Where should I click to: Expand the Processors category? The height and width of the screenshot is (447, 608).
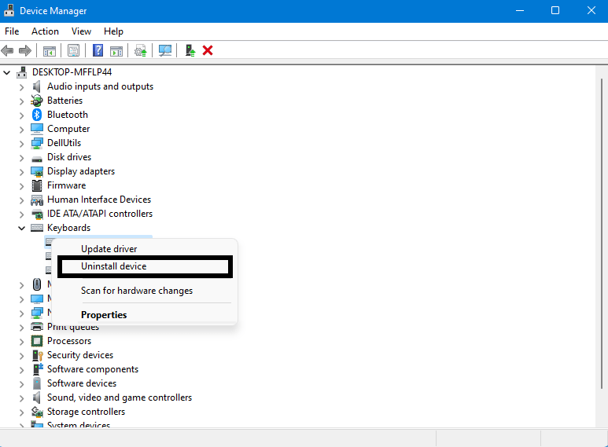point(22,342)
